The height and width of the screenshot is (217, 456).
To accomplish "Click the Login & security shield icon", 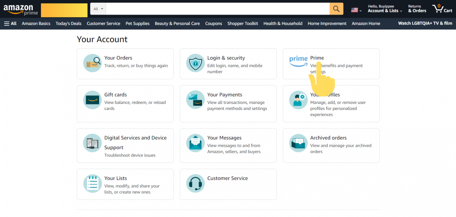I will [x=196, y=63].
